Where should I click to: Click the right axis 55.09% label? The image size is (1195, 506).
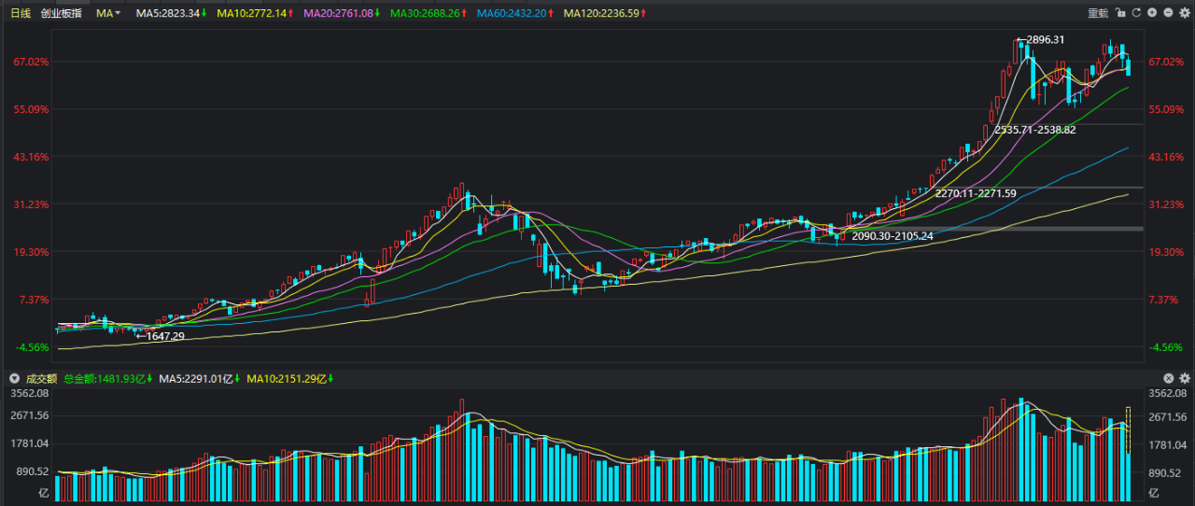[x=1167, y=109]
